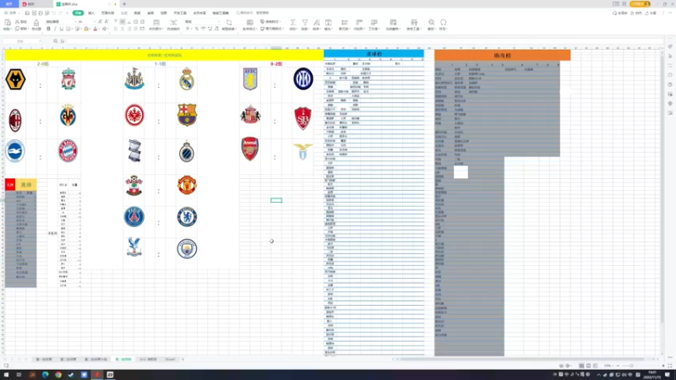The image size is (676, 380).
Task: Click the horizontal scrollbar below the sheet
Action: [524, 360]
